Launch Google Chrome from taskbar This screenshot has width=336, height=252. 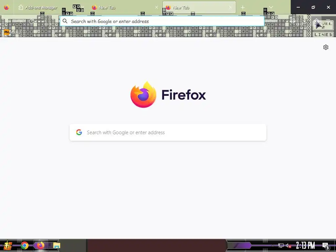[25, 245]
